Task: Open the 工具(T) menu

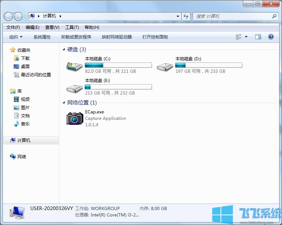Action: tap(72, 27)
